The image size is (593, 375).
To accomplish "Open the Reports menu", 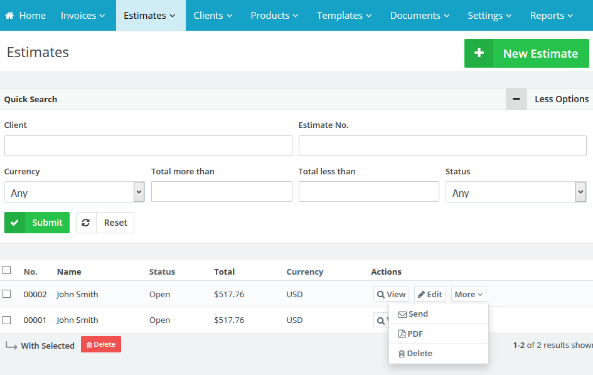I will (551, 16).
